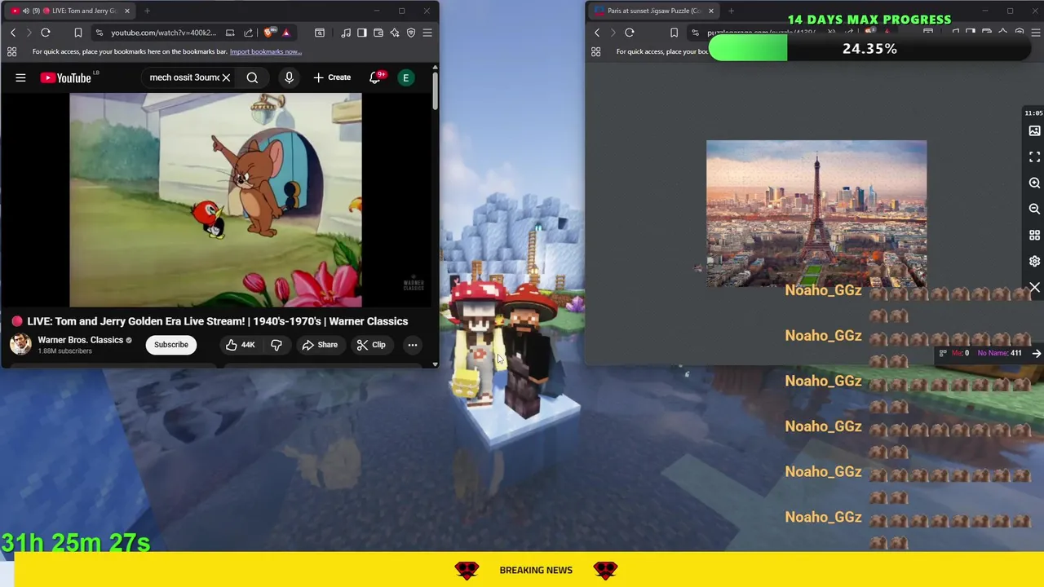Bookmark the puzzle page
Image resolution: width=1044 pixels, height=587 pixels.
coord(674,33)
